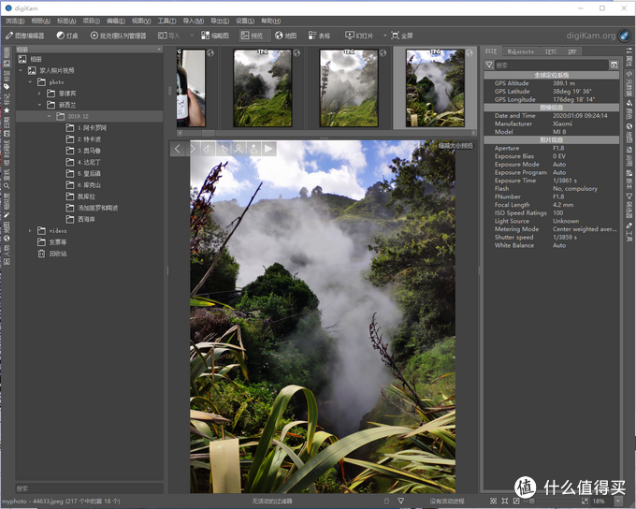Switch to the Makernote tab

[x=520, y=51]
